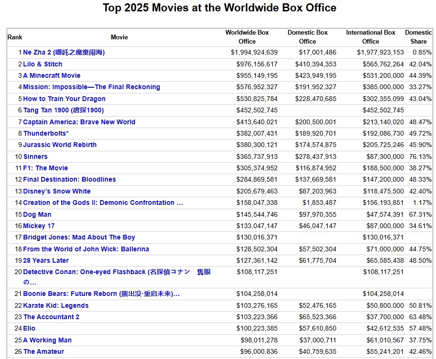Viewport: 436px width, 359px height.
Task: Click the page title Top 2025 Movies
Action: click(220, 8)
